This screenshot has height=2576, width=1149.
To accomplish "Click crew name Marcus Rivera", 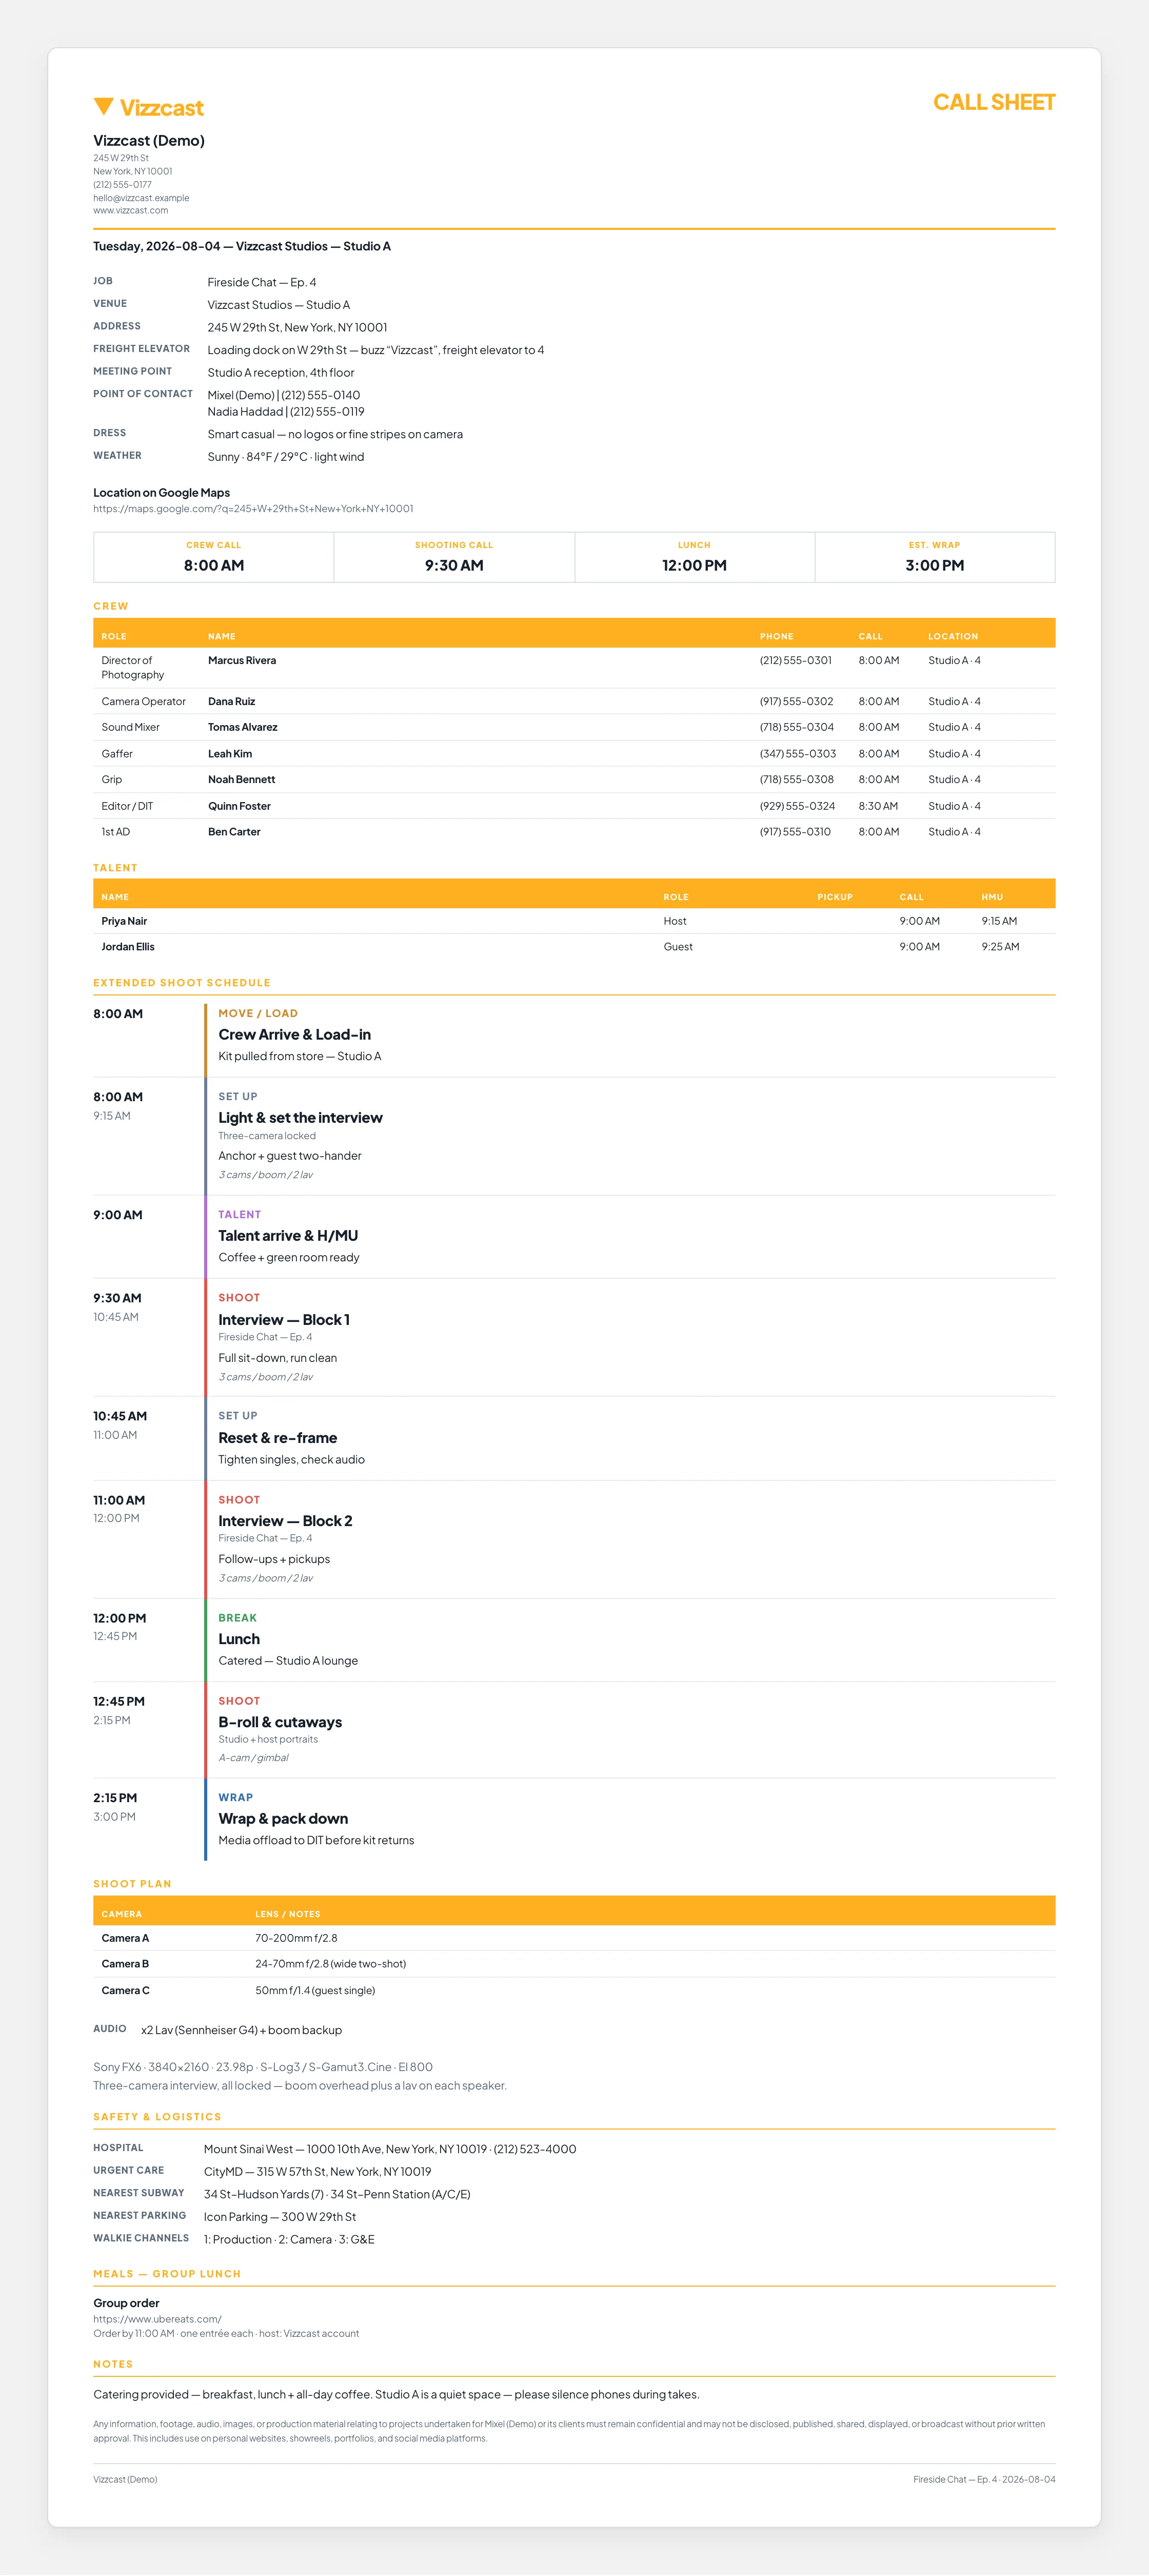I will (242, 661).
